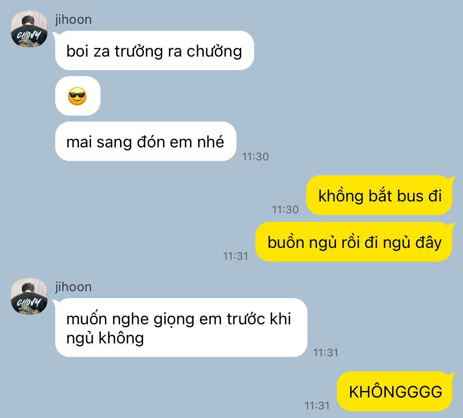Select the 'buồn ngủ rồi đi ngủ đây' bubble

(354, 241)
